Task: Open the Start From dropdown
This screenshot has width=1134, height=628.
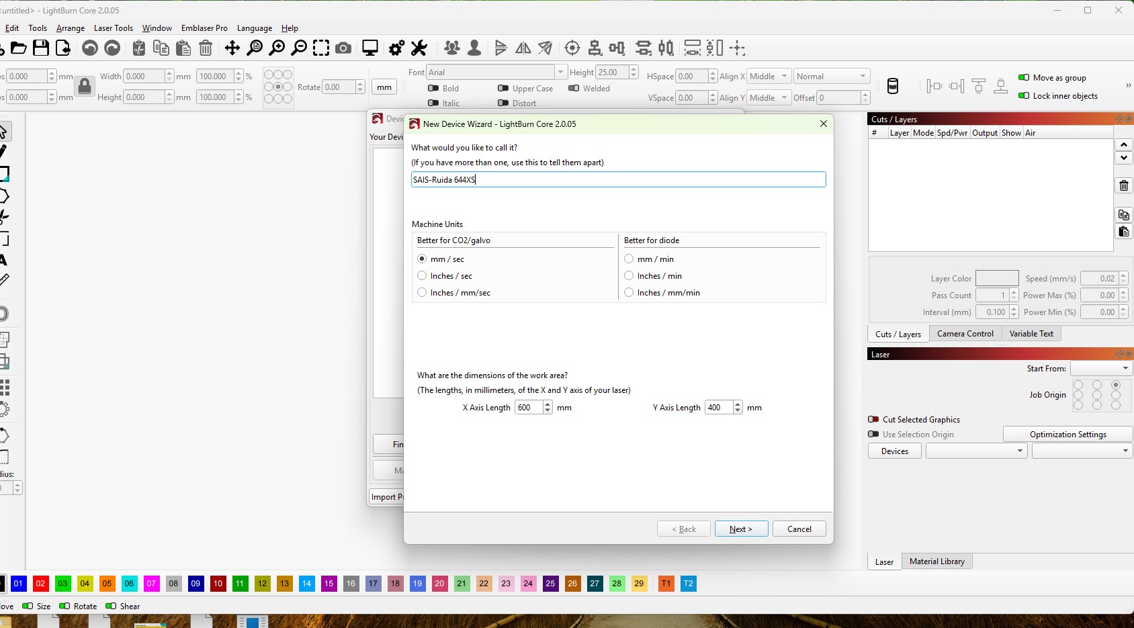Action: [x=1101, y=368]
